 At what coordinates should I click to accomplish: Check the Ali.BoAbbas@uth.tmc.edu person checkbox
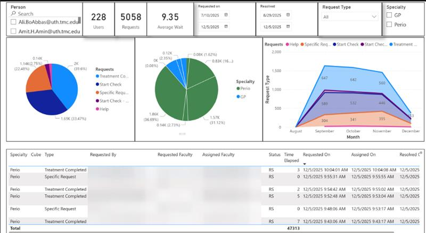[x=13, y=22]
